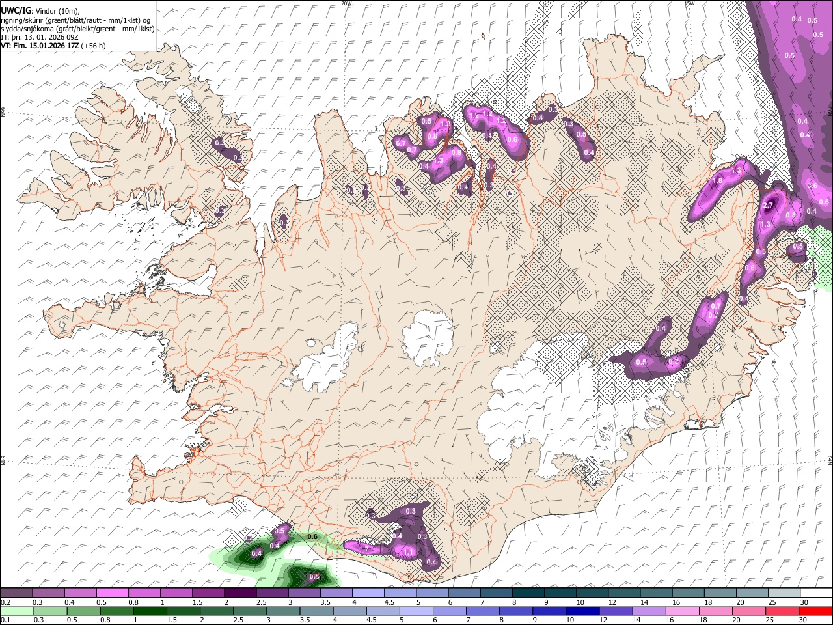Viewport: 833px width, 625px height.
Task: Pick the lower legend row 0.1 pale green swatch
Action: 18,611
